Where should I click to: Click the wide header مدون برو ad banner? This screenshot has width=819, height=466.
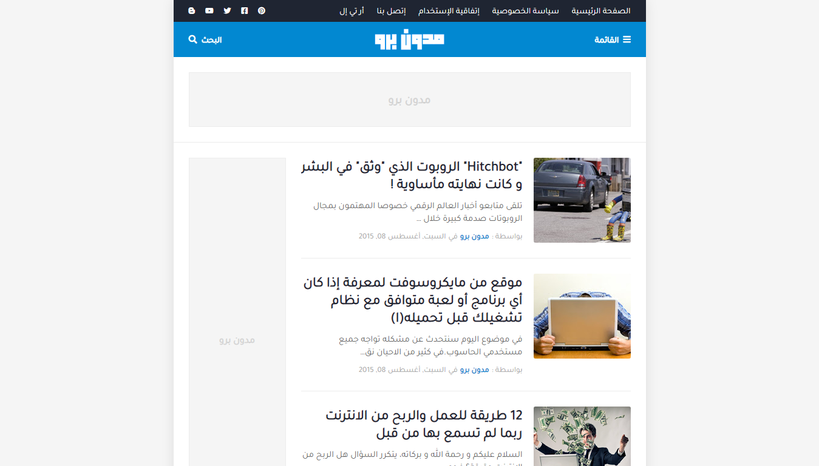tap(410, 100)
